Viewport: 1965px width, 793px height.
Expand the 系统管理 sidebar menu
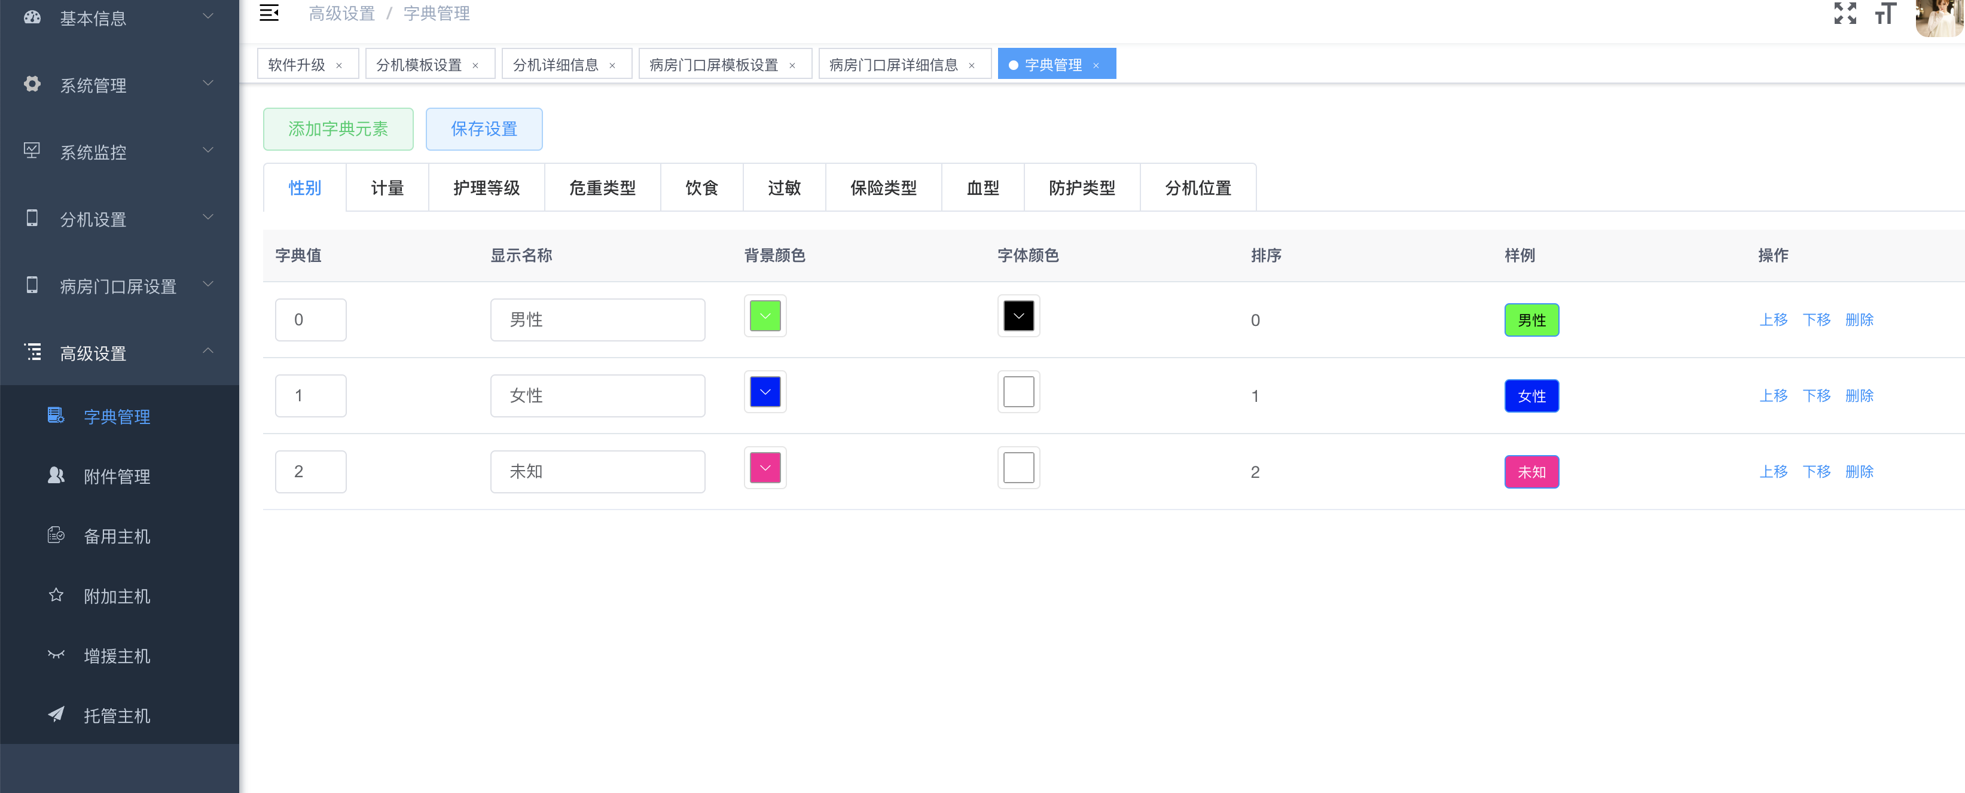(119, 85)
